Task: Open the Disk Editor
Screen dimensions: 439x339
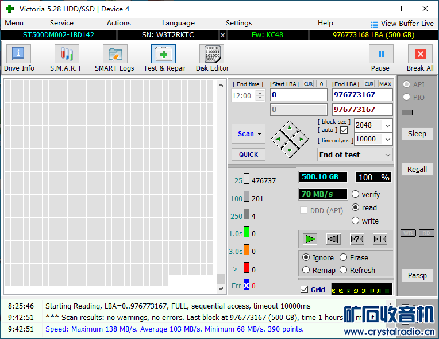Action: coord(212,59)
